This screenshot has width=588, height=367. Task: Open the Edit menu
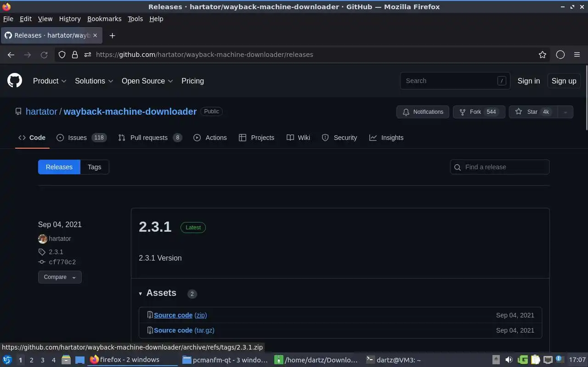pos(26,19)
